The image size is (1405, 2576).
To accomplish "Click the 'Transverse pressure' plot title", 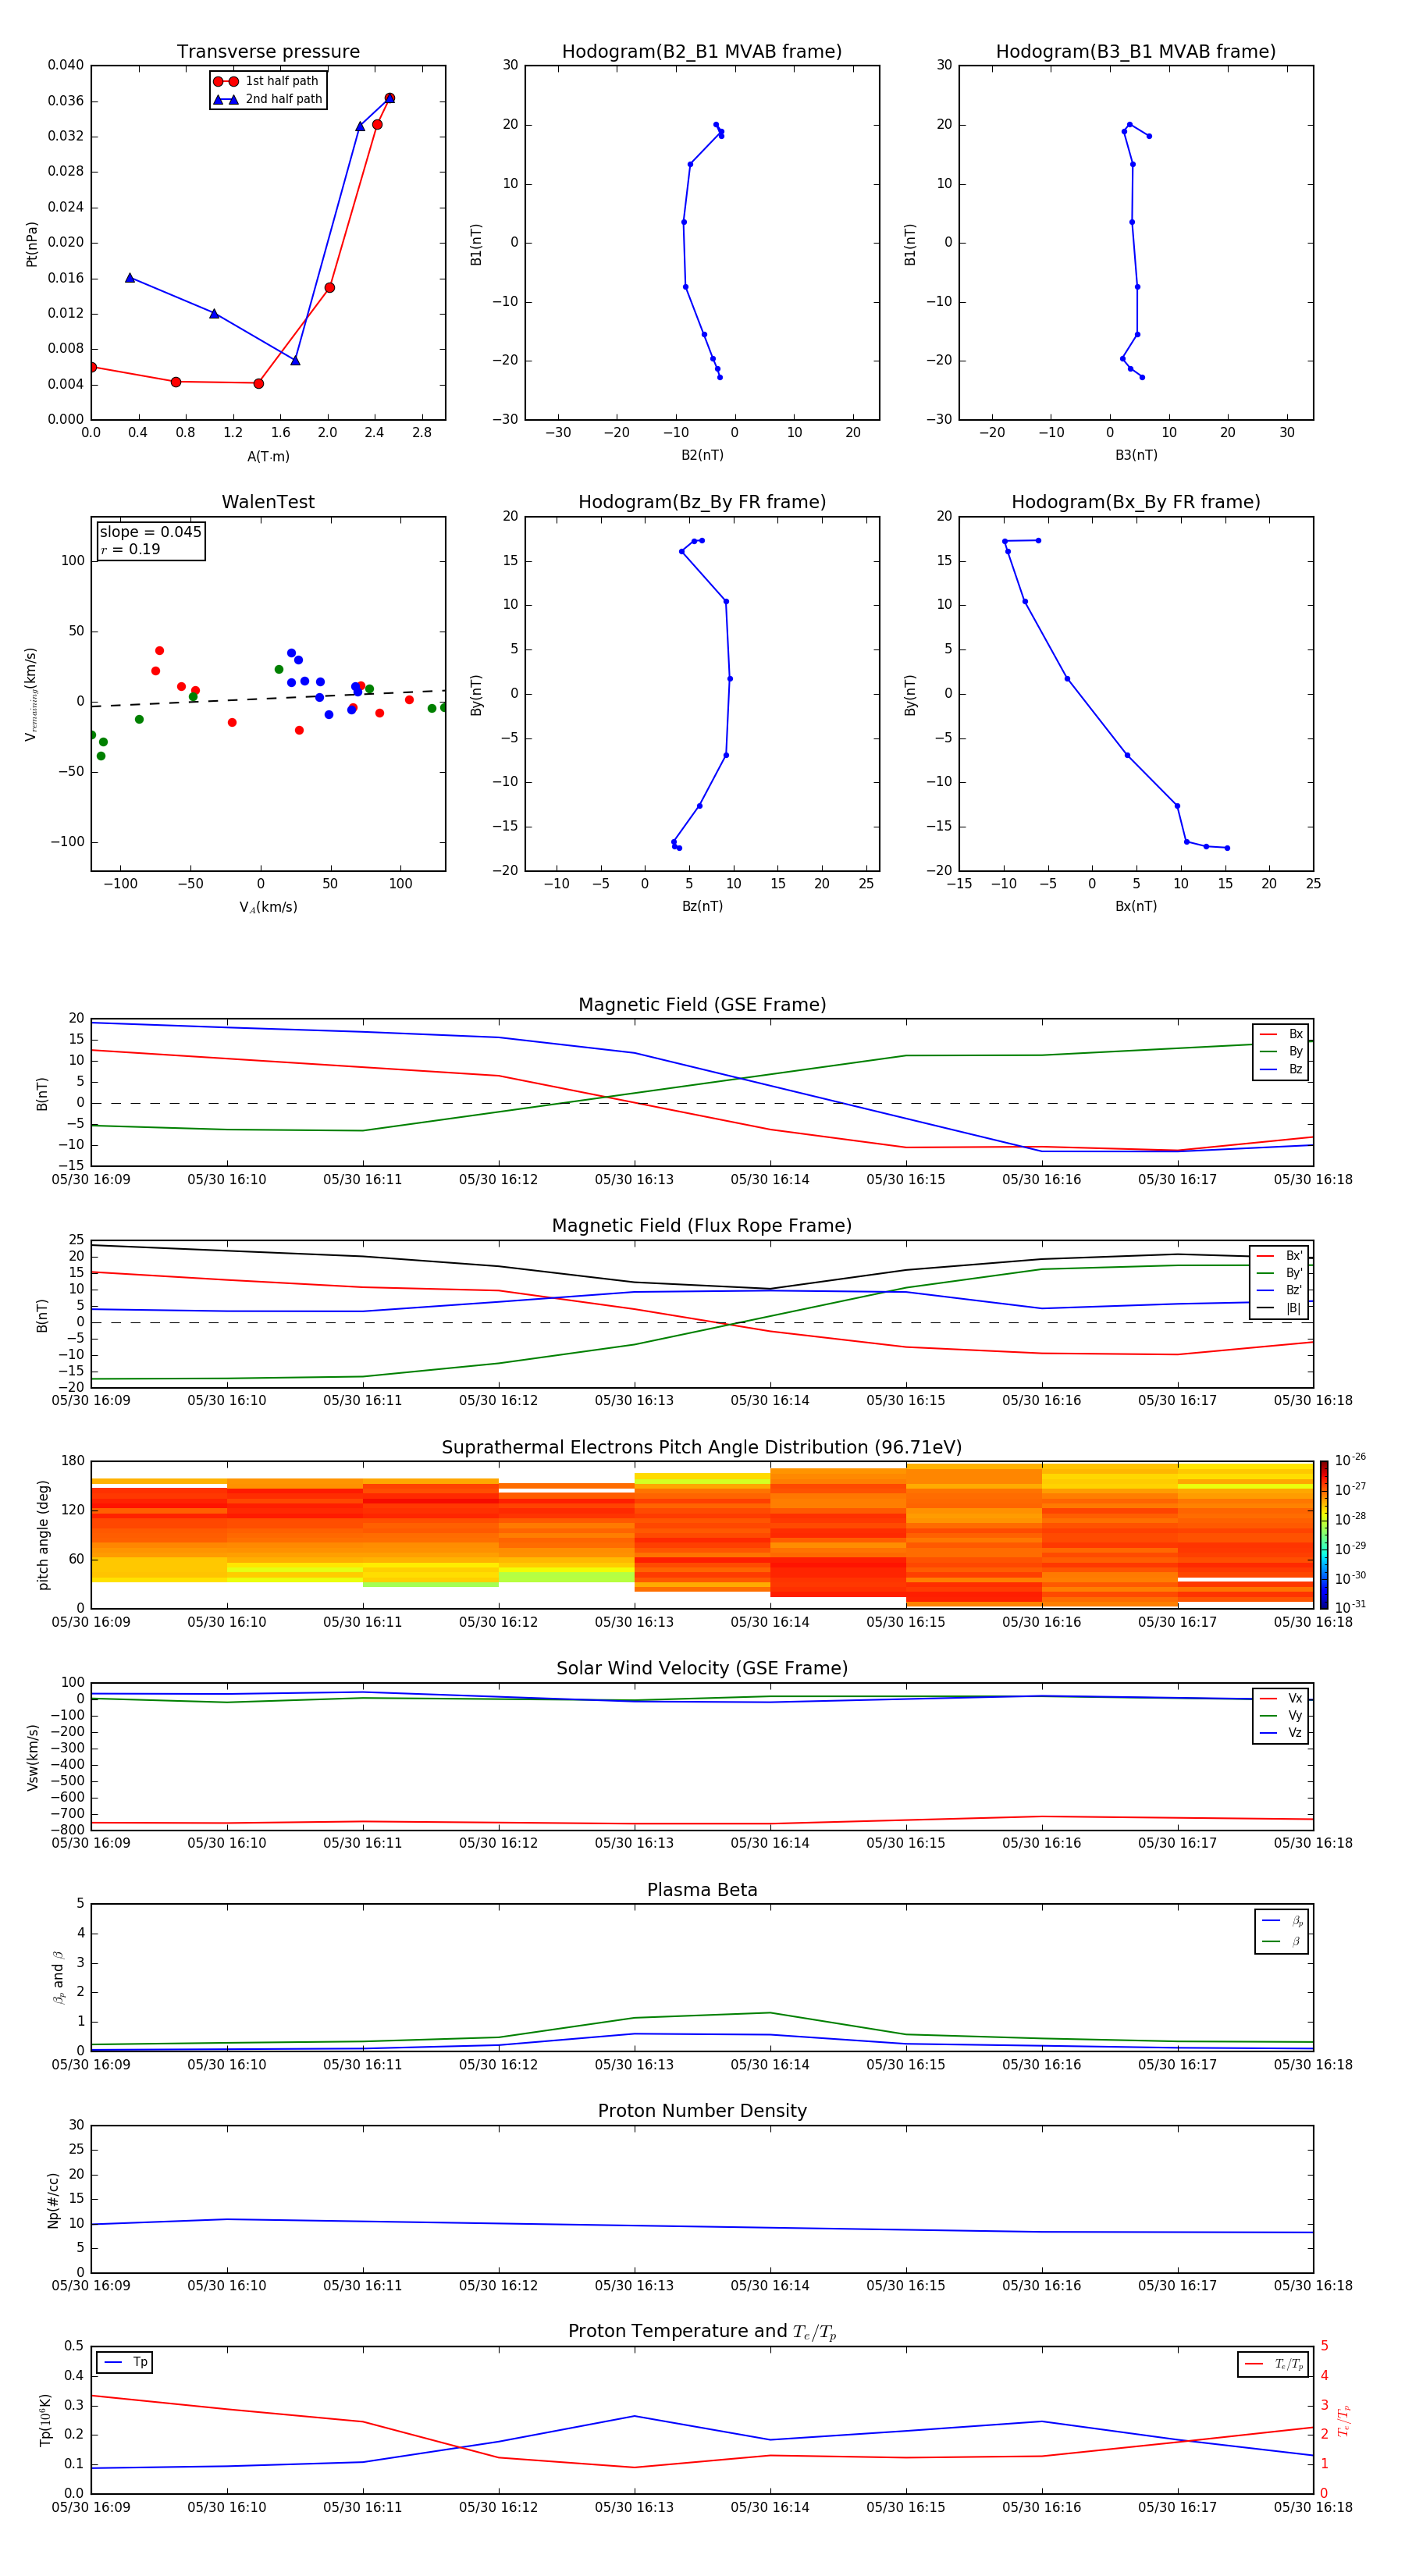I will (268, 51).
